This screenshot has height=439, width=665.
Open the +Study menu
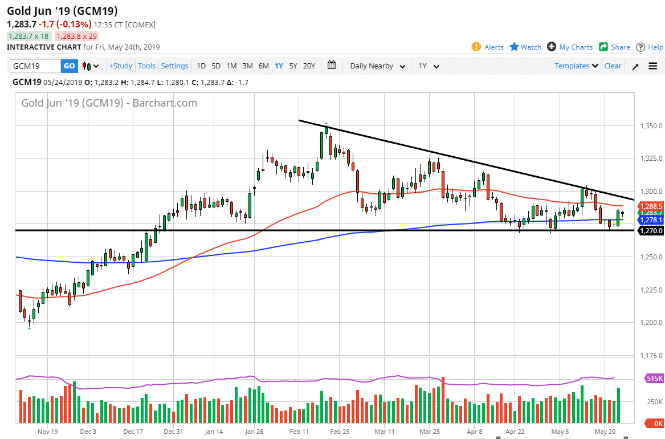pos(121,66)
